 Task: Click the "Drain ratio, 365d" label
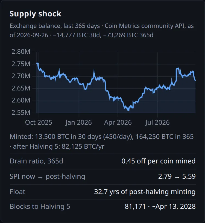coord(36,161)
